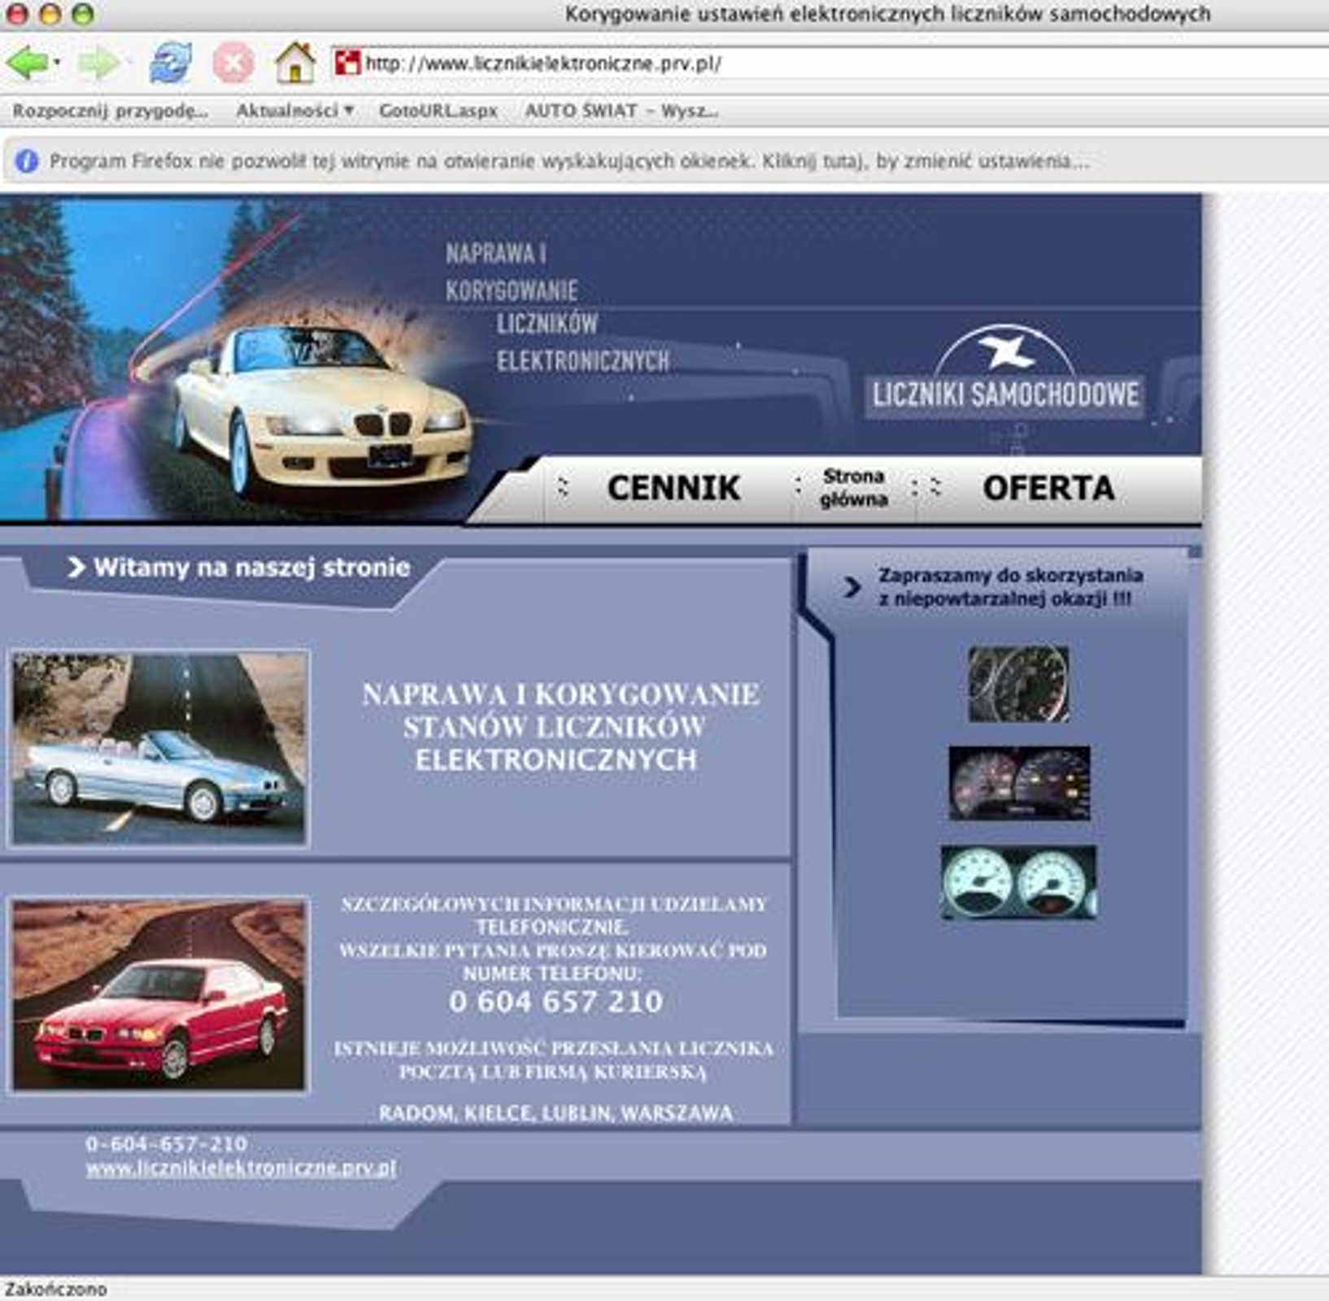The image size is (1329, 1301).
Task: Open the GotoURL.aspx bookmark
Action: [438, 111]
